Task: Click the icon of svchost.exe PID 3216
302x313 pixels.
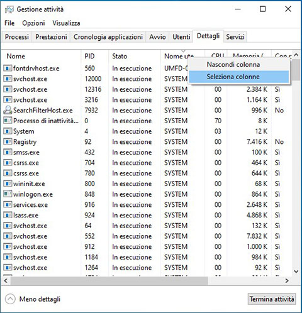Action: [8, 99]
